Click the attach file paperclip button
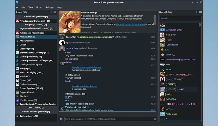 61,119
